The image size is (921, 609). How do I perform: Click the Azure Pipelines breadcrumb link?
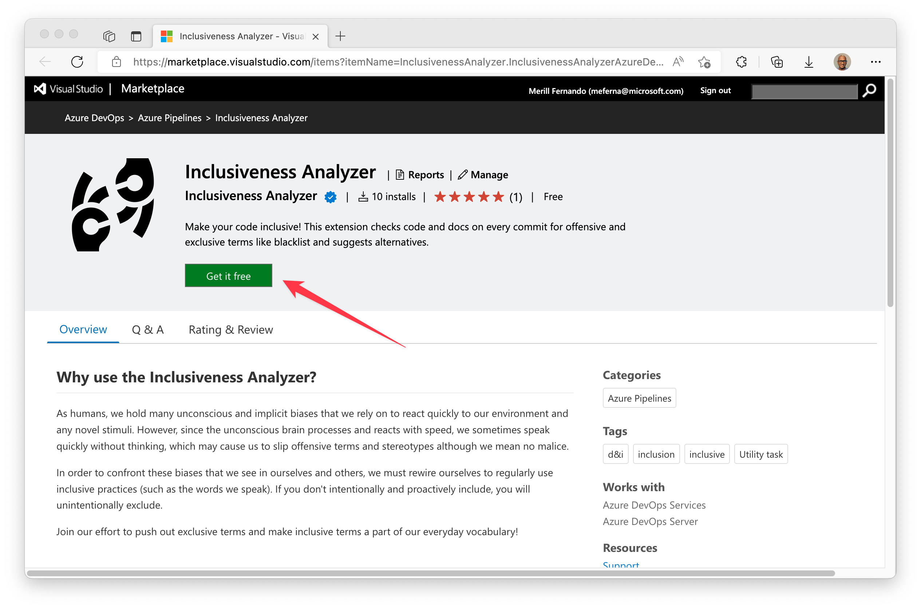pos(170,118)
